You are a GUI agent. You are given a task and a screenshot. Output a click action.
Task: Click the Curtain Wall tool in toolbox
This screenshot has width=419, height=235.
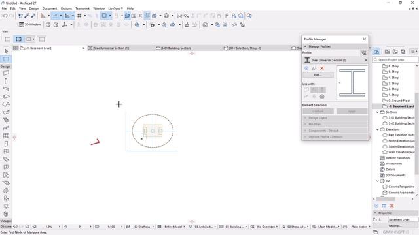pyautogui.click(x=6, y=136)
